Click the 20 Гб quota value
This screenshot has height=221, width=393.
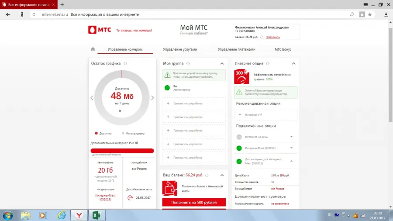pos(105,170)
